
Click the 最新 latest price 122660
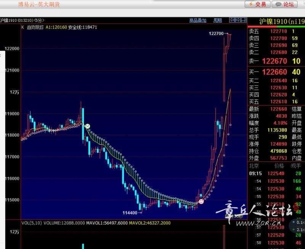pyautogui.click(x=279, y=109)
